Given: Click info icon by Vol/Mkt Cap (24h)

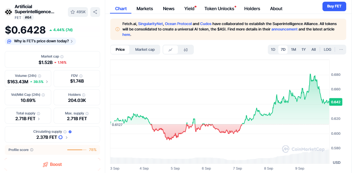Looking at the screenshot, I should pos(43,95).
